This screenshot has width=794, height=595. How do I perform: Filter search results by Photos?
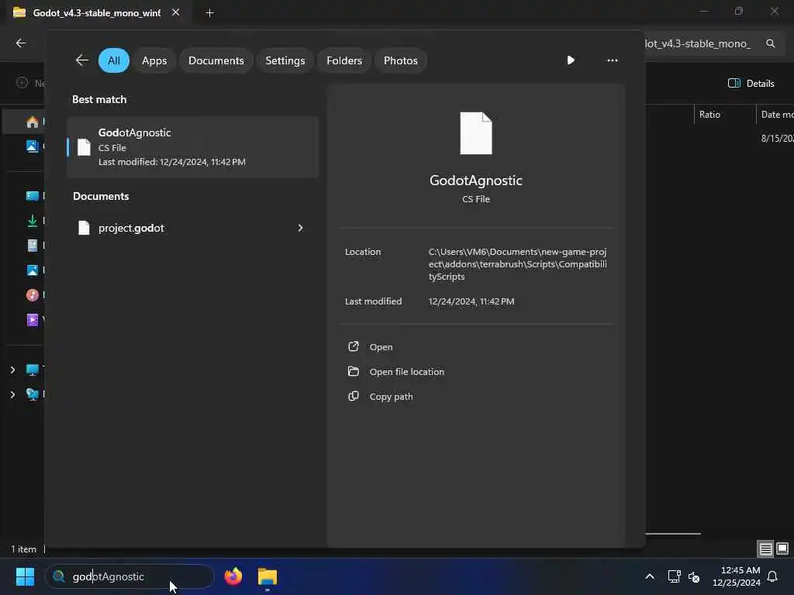401,60
